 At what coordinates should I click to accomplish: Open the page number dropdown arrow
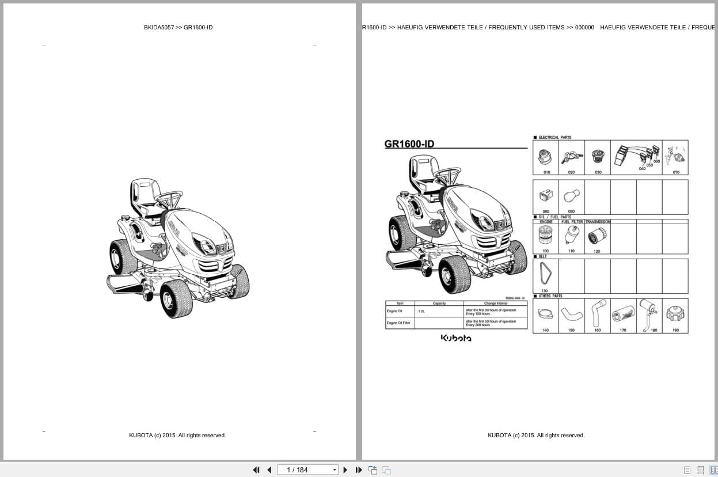[x=335, y=470]
